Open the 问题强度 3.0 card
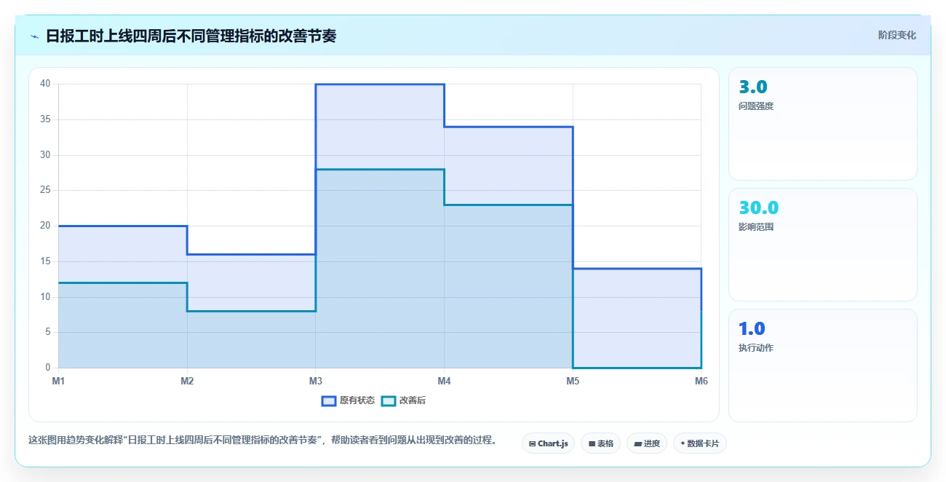This screenshot has height=482, width=946. click(823, 124)
